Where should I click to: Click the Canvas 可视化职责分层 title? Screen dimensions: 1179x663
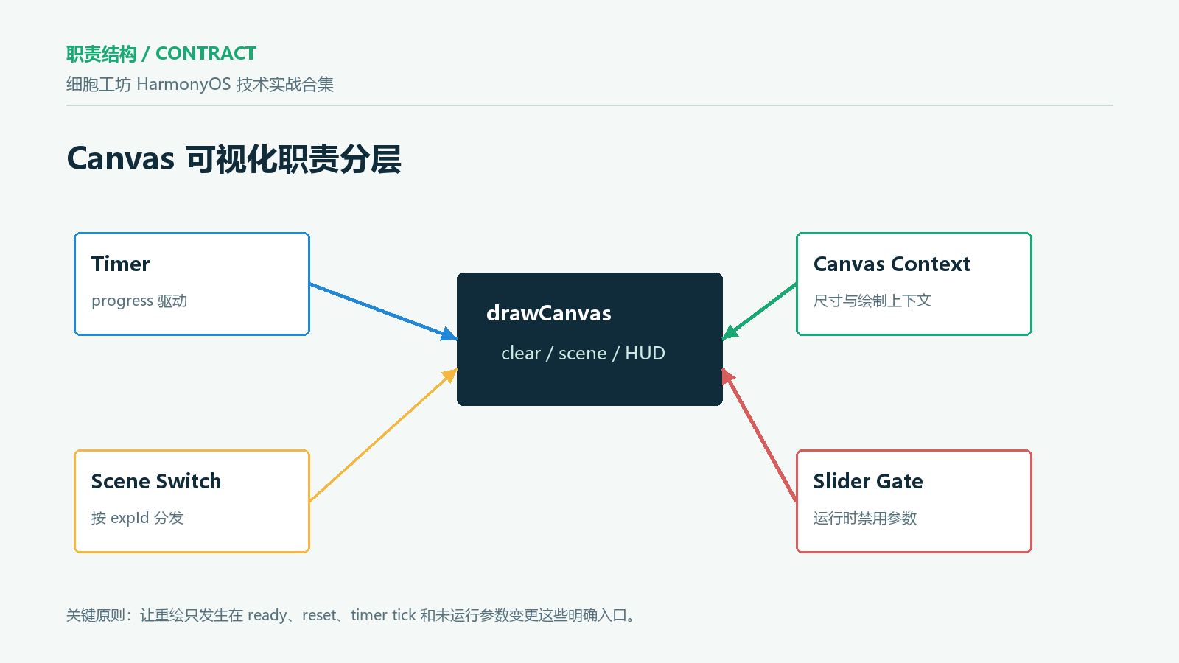tap(234, 159)
